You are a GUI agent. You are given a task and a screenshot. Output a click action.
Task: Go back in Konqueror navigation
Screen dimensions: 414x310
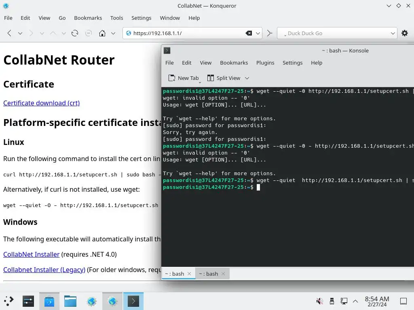click(x=9, y=33)
